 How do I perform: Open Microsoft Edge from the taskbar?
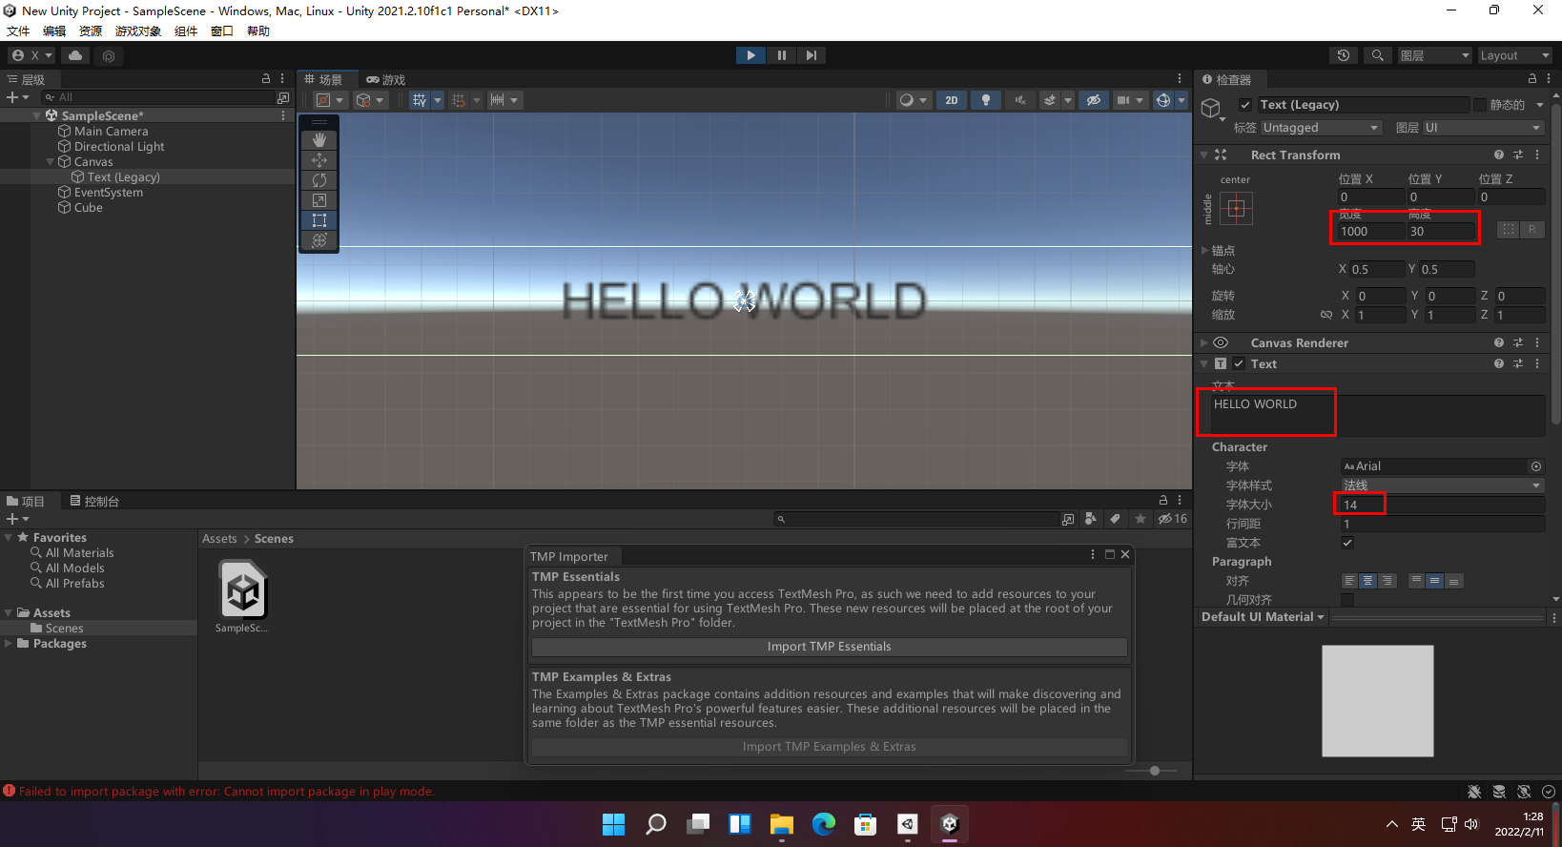coord(823,824)
